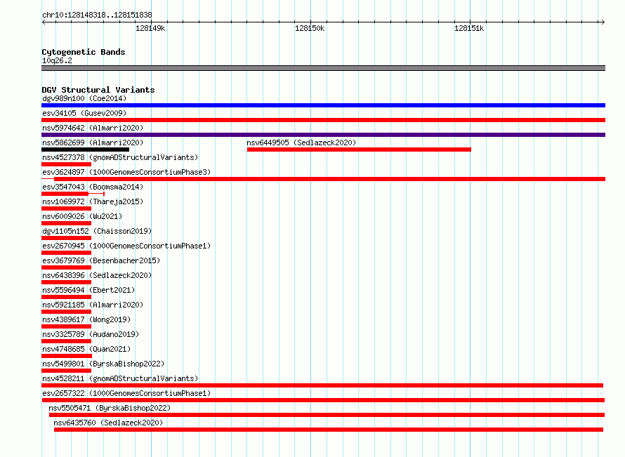Open dgv1105n152 (Chaisson2019) variant label

click(97, 231)
